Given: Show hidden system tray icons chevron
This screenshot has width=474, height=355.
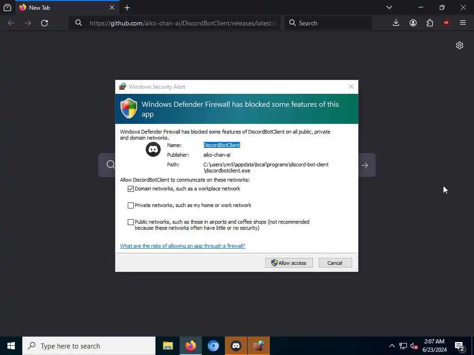Looking at the screenshot, I should pyautogui.click(x=392, y=346).
